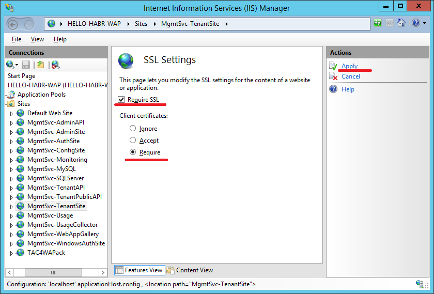
Task: Click the Save floppy disk icon in Connections
Action: pos(26,65)
